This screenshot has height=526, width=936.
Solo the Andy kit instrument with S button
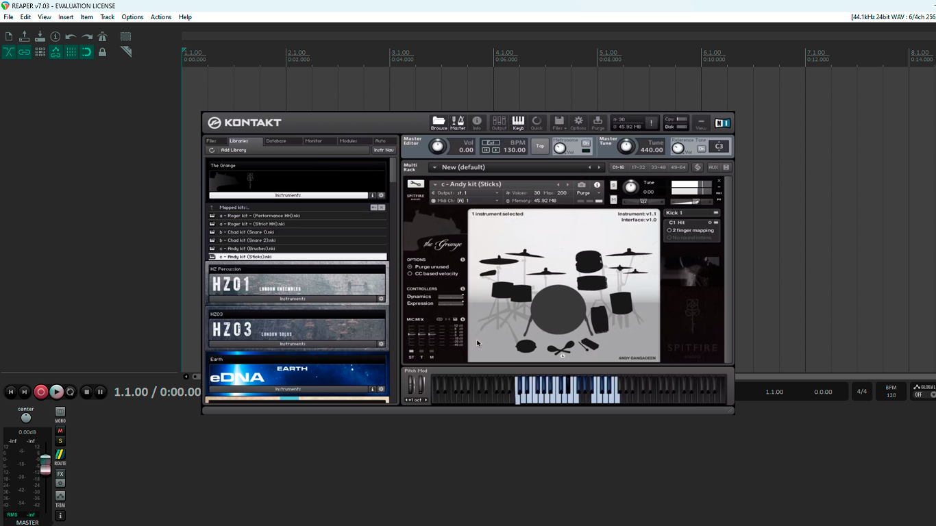(x=613, y=186)
